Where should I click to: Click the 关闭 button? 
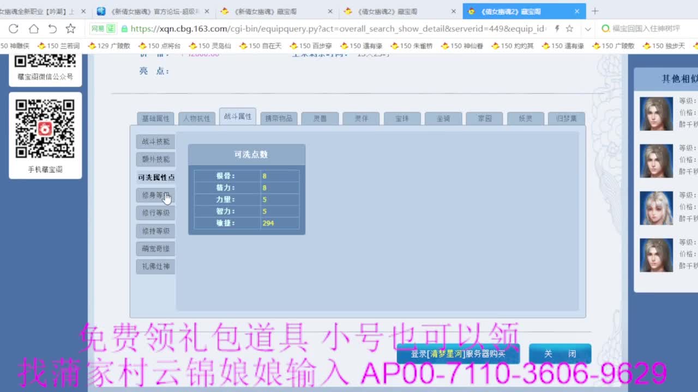pos(560,354)
